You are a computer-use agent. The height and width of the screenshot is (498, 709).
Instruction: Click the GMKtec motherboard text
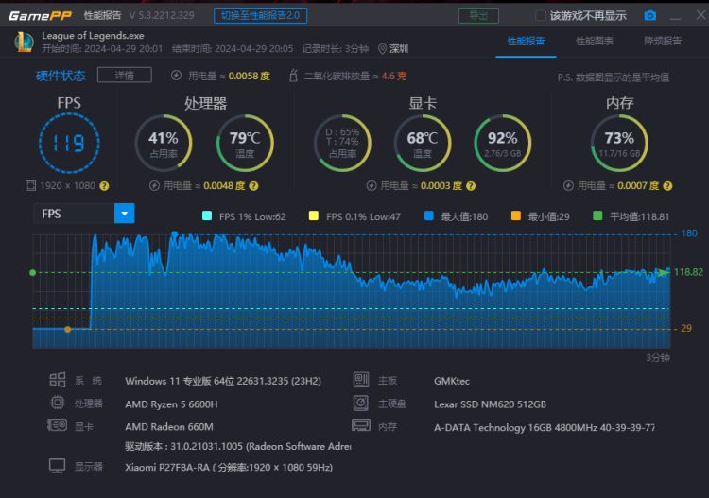point(452,381)
